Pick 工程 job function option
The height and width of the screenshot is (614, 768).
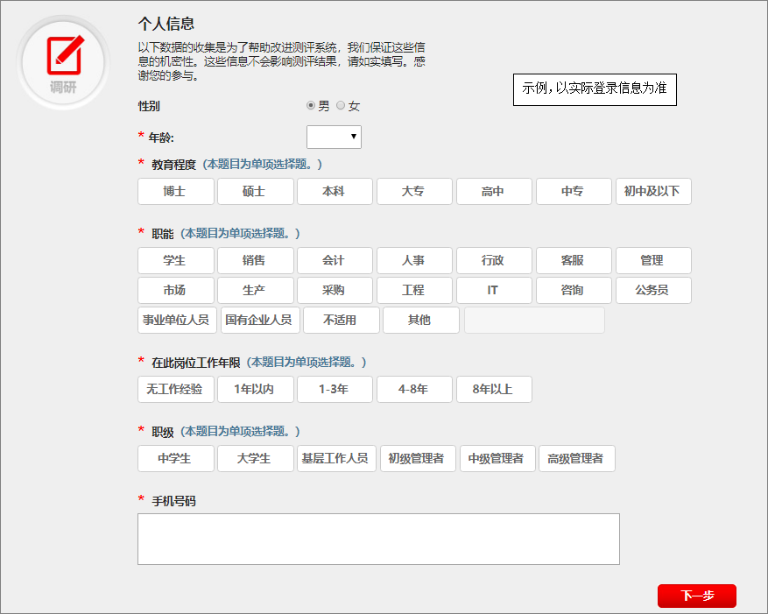(x=414, y=290)
